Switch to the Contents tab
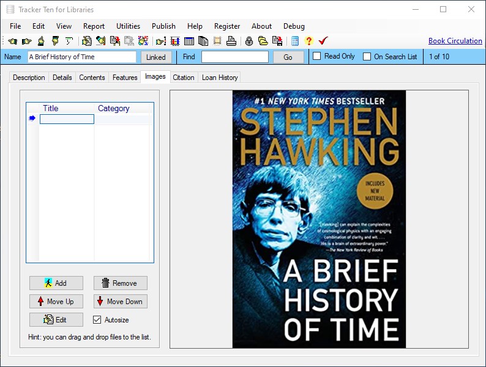Viewport: 486px width, 367px height. [92, 78]
